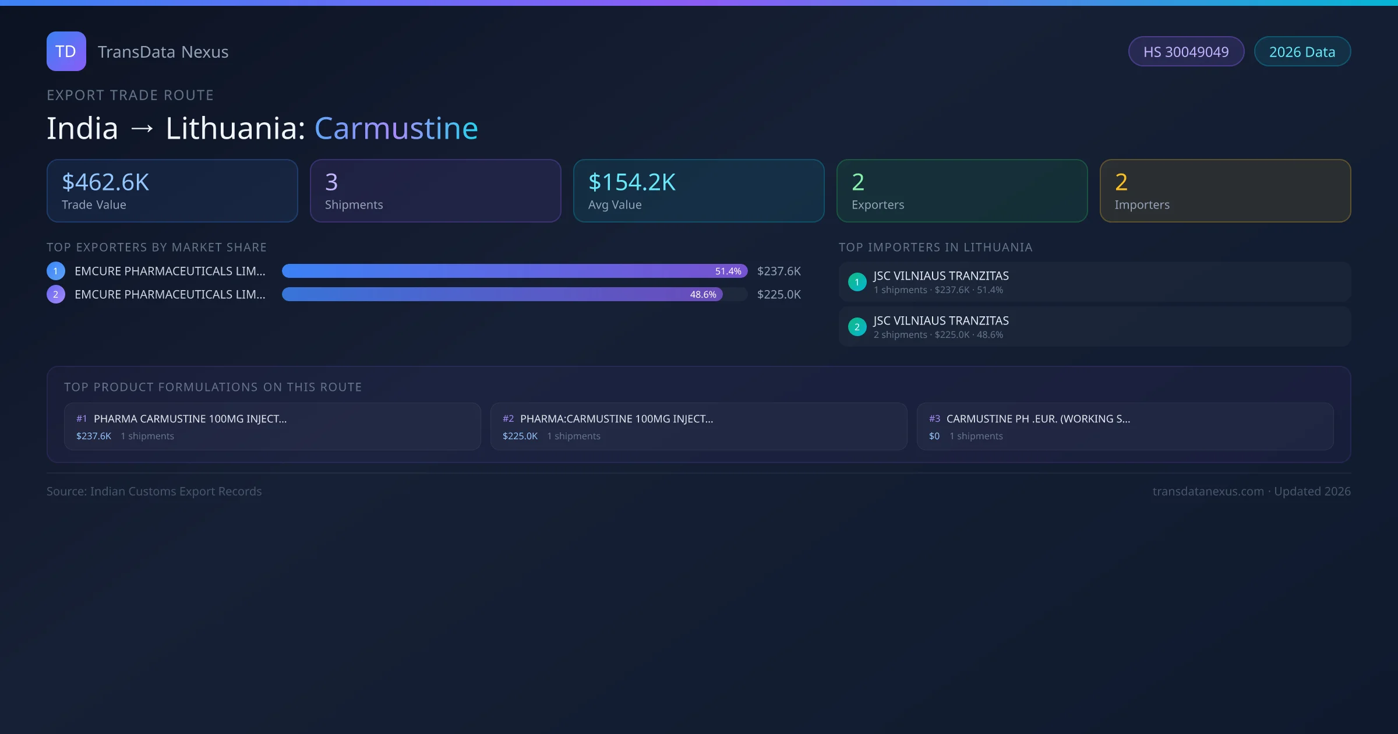The width and height of the screenshot is (1398, 734).
Task: Click the Avg Value stat card
Action: click(698, 190)
